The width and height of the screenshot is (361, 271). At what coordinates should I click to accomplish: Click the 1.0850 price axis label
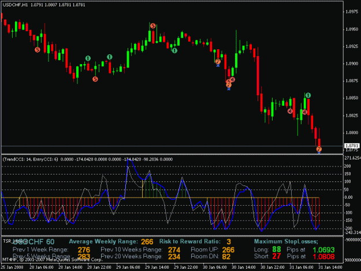pyautogui.click(x=352, y=98)
